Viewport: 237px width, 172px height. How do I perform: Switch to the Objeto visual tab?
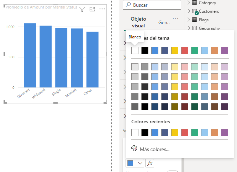coord(138,22)
